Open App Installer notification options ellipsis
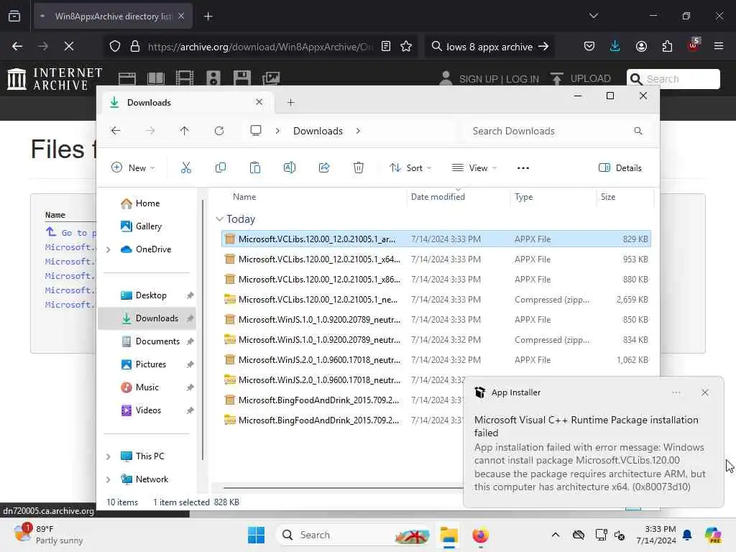This screenshot has width=736, height=552. point(676,392)
